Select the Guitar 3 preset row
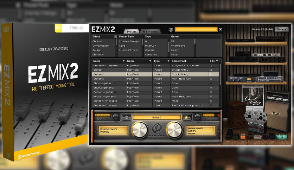 tap(155, 79)
